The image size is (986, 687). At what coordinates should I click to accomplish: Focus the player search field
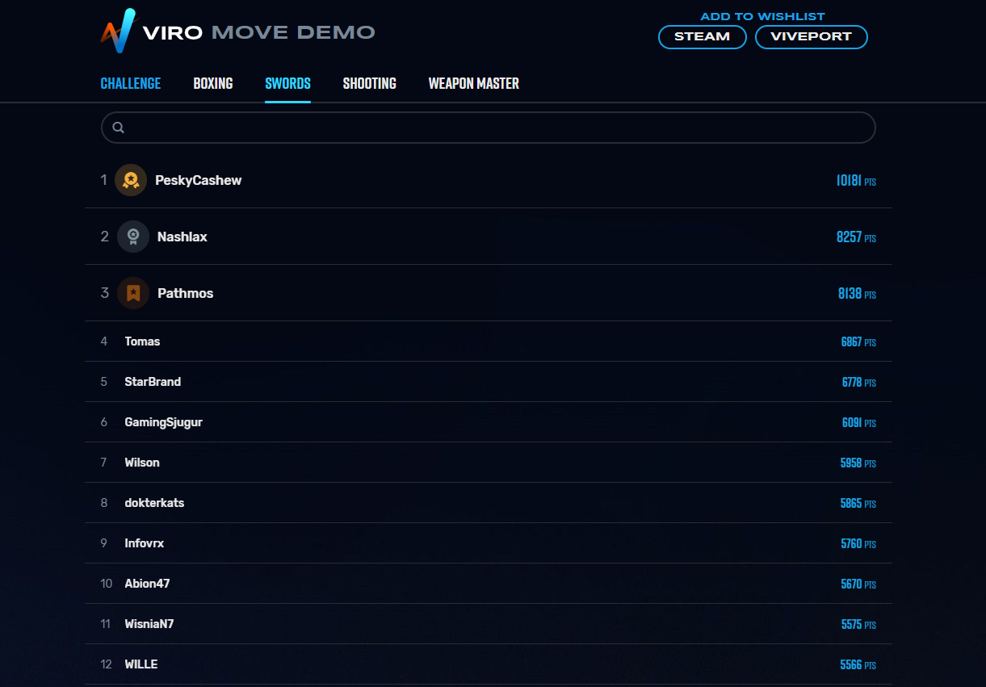point(489,128)
